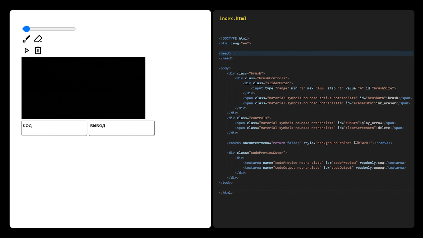Expand the collapsed head ellipsis in code
The image size is (423, 238).
[233, 53]
